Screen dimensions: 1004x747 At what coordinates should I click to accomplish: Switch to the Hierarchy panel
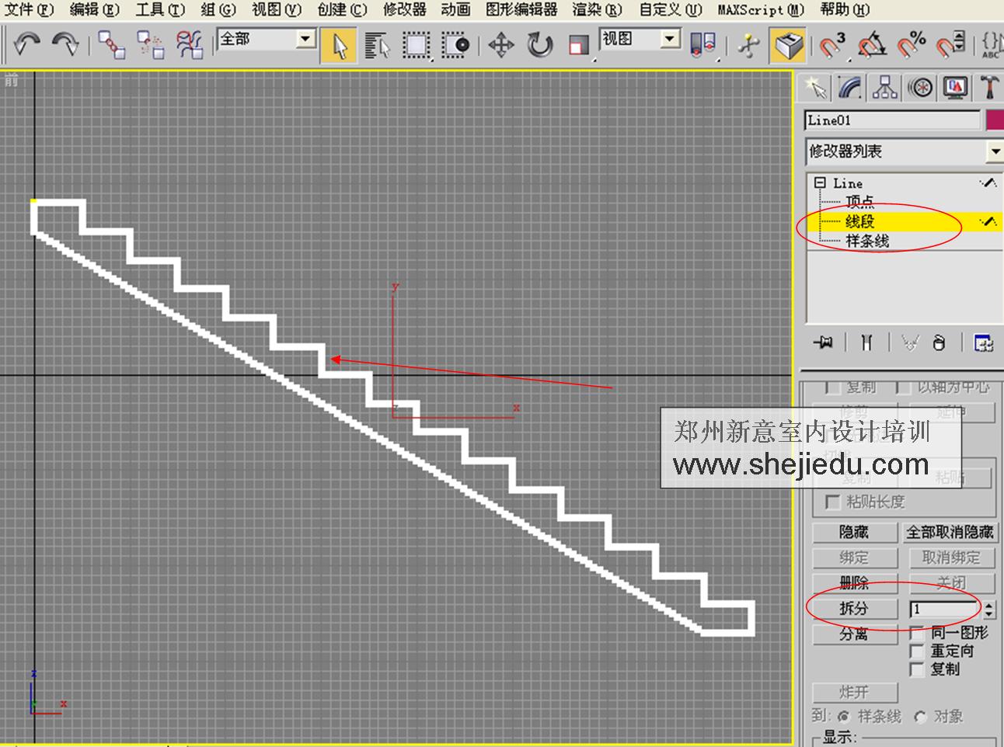(x=886, y=87)
